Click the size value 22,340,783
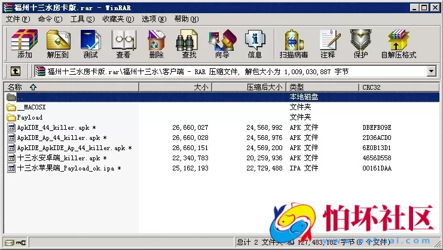Viewport: 443px width, 250px height. [190, 158]
